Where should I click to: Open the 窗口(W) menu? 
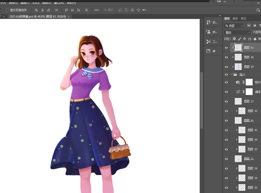[59, 3]
